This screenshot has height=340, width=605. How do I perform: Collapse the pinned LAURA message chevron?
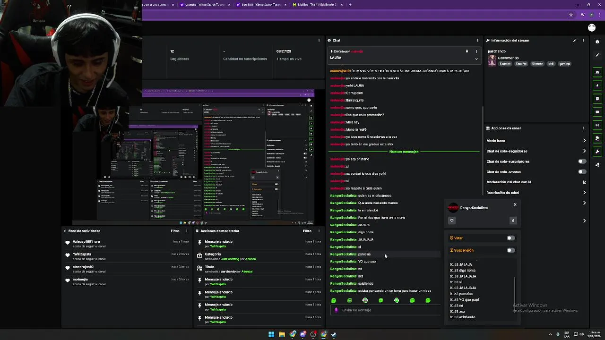point(476,59)
